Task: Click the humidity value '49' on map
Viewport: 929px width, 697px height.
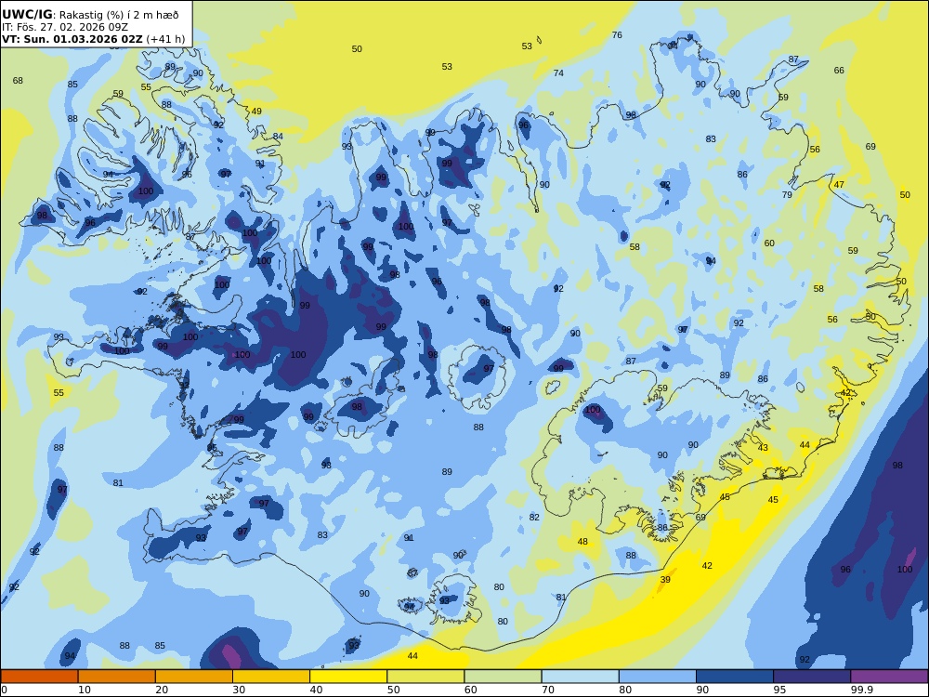Action: (x=256, y=111)
